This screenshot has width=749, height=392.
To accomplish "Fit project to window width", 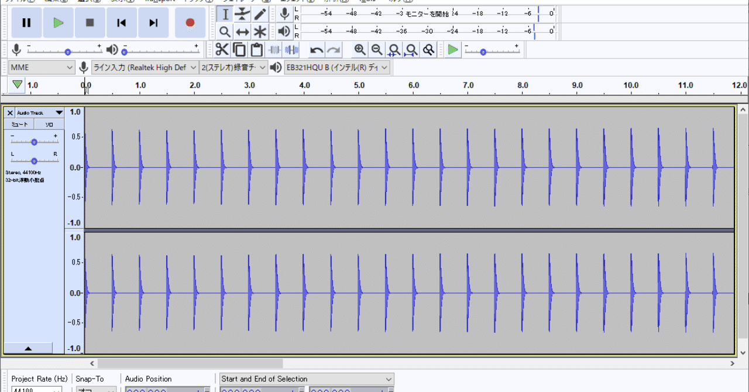I will pos(411,50).
